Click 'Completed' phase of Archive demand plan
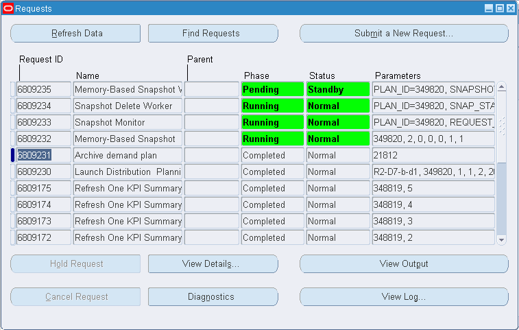 click(x=272, y=155)
